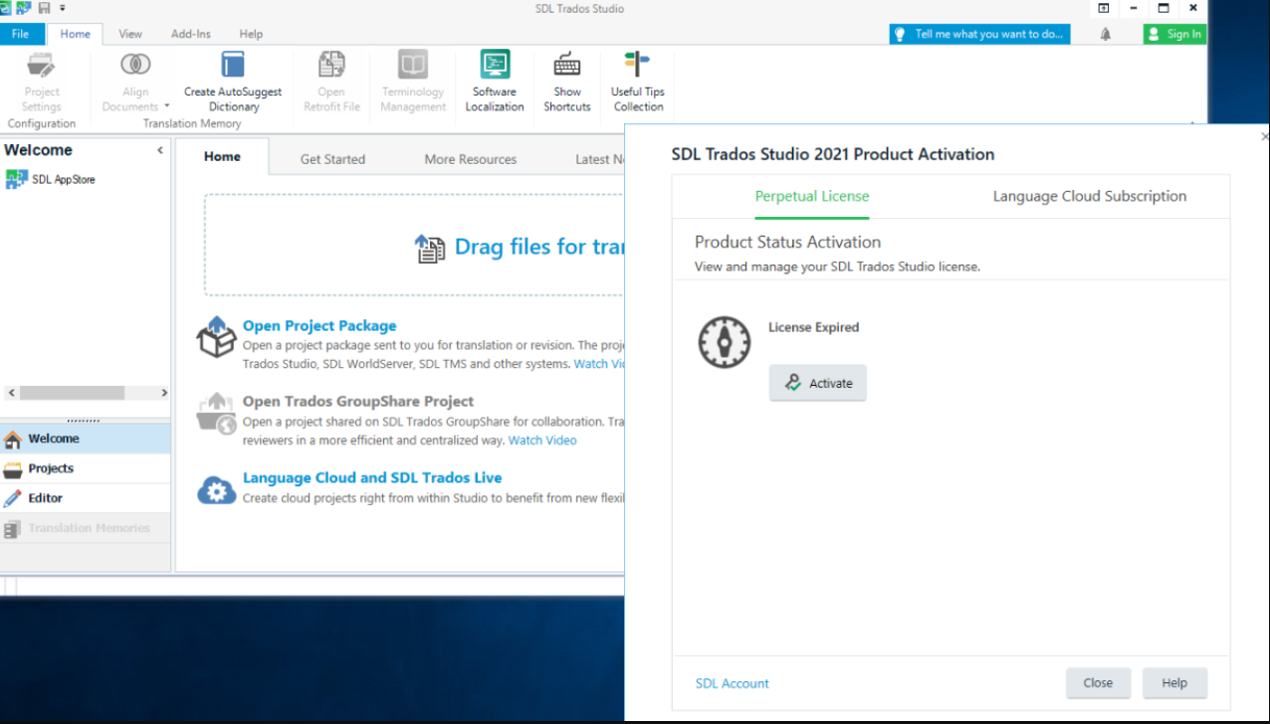Viewport: 1270px width, 724px height.
Task: Open the Quick Access Toolbar customize menu
Action: pyautogui.click(x=64, y=7)
